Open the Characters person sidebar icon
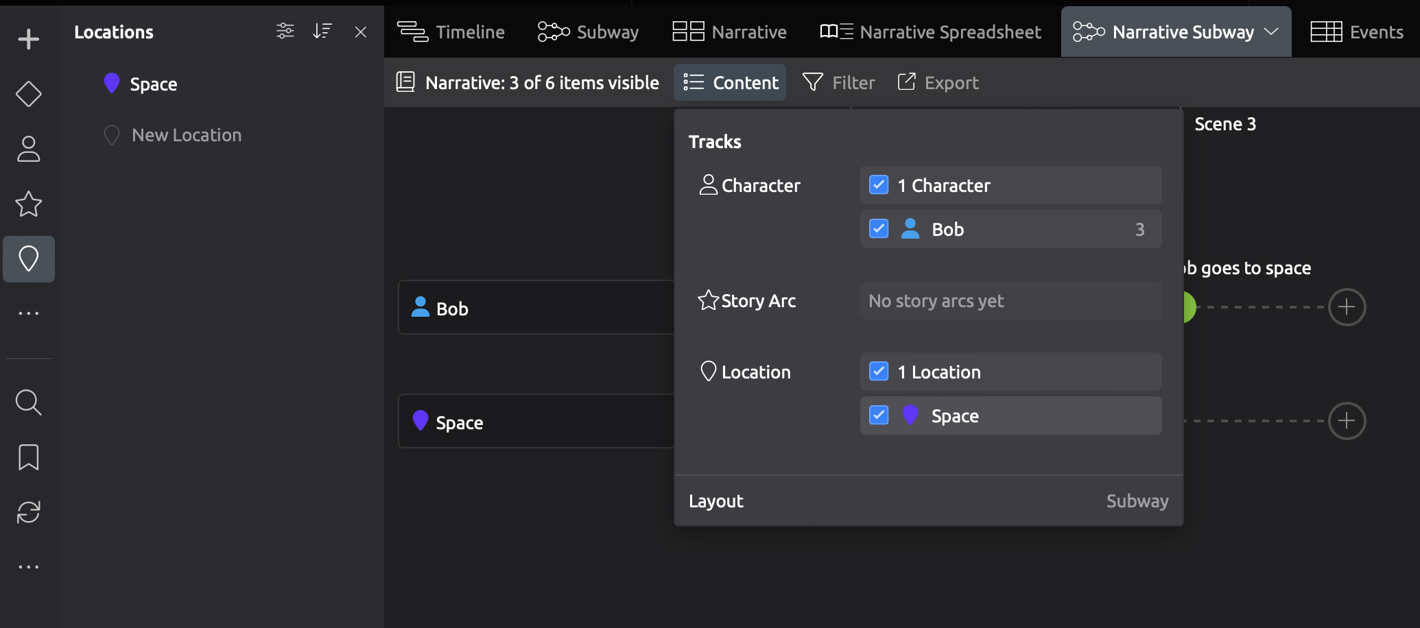Viewport: 1420px width, 628px height. point(28,149)
